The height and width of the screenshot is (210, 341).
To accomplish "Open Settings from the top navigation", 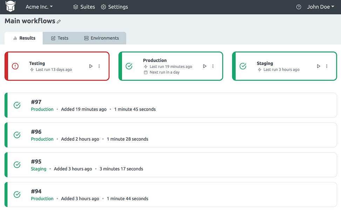I will tap(114, 7).
